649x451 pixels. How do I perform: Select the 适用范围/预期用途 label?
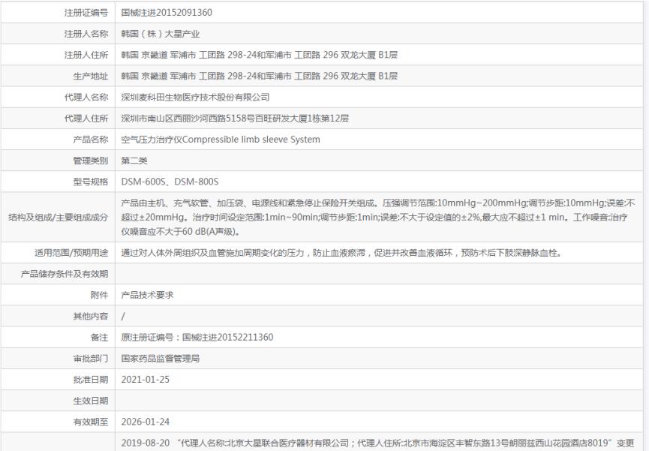(71, 253)
